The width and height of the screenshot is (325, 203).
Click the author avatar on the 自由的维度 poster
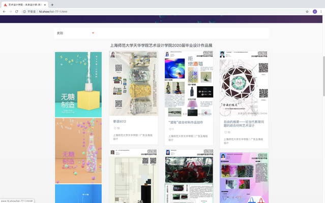(x=222, y=55)
